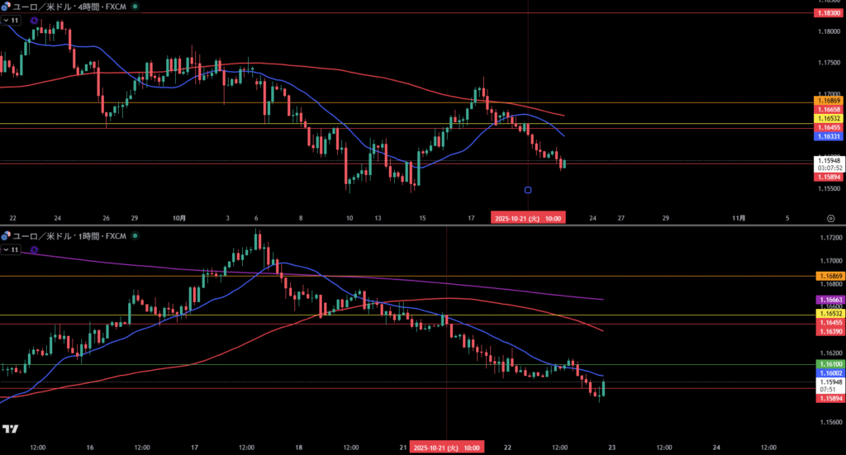Click the red 2025-10-21 date marker on the 4-hour time axis

528,218
